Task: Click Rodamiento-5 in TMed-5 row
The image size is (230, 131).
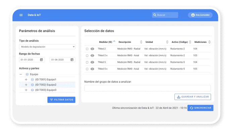Action: coord(177,62)
